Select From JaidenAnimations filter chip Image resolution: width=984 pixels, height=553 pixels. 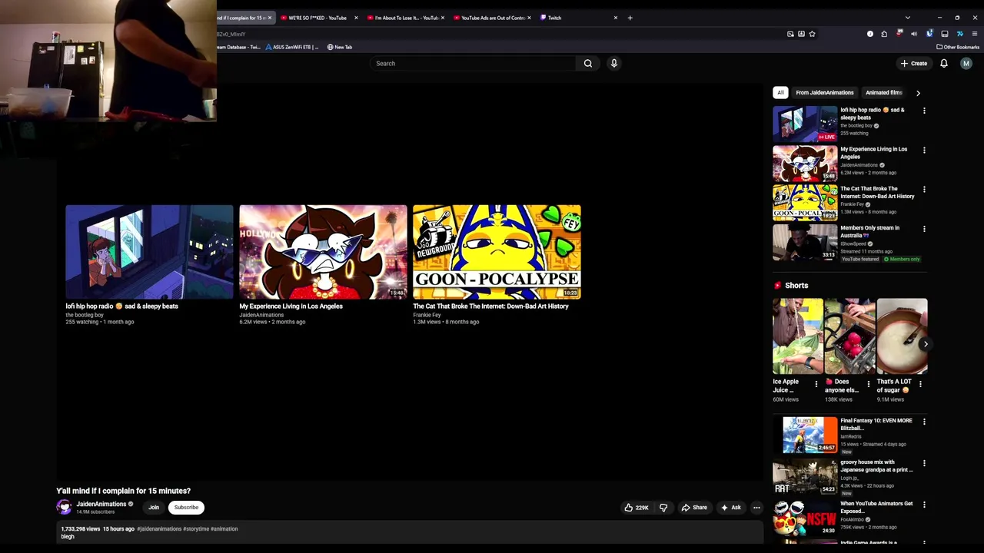[824, 93]
